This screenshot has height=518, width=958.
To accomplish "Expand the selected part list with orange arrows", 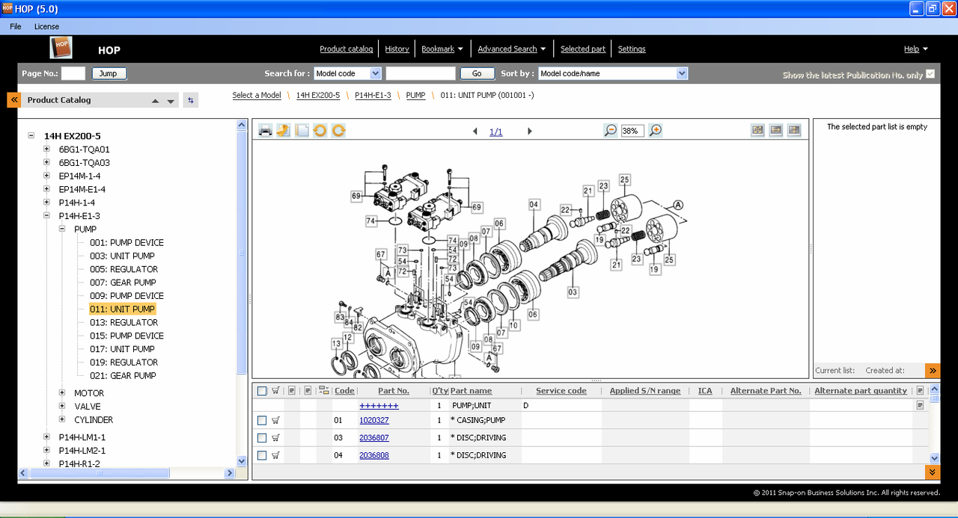I will coord(933,370).
